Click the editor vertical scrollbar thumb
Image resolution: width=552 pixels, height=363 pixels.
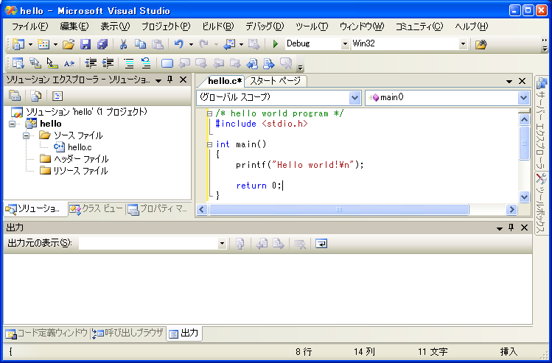click(524, 143)
